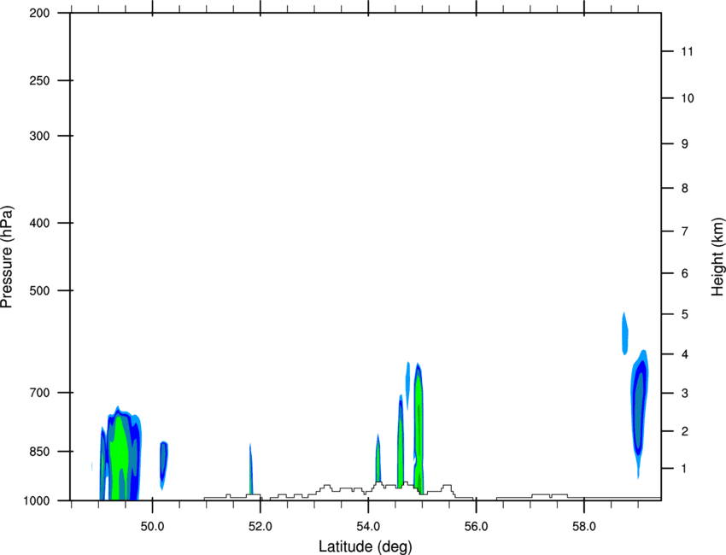Click pressure label 1000
Viewport: 726px width, 555px height.
(x=36, y=500)
